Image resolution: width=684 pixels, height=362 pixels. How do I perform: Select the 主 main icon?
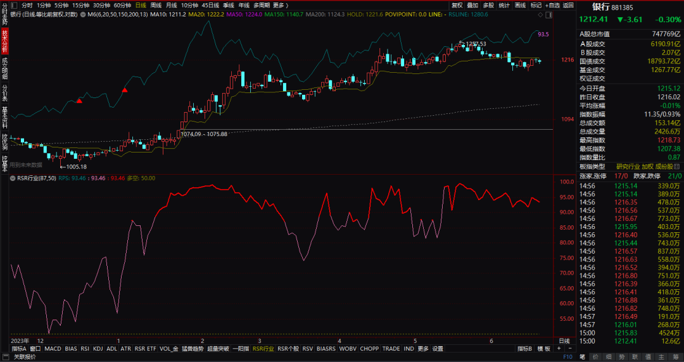(x=661, y=357)
